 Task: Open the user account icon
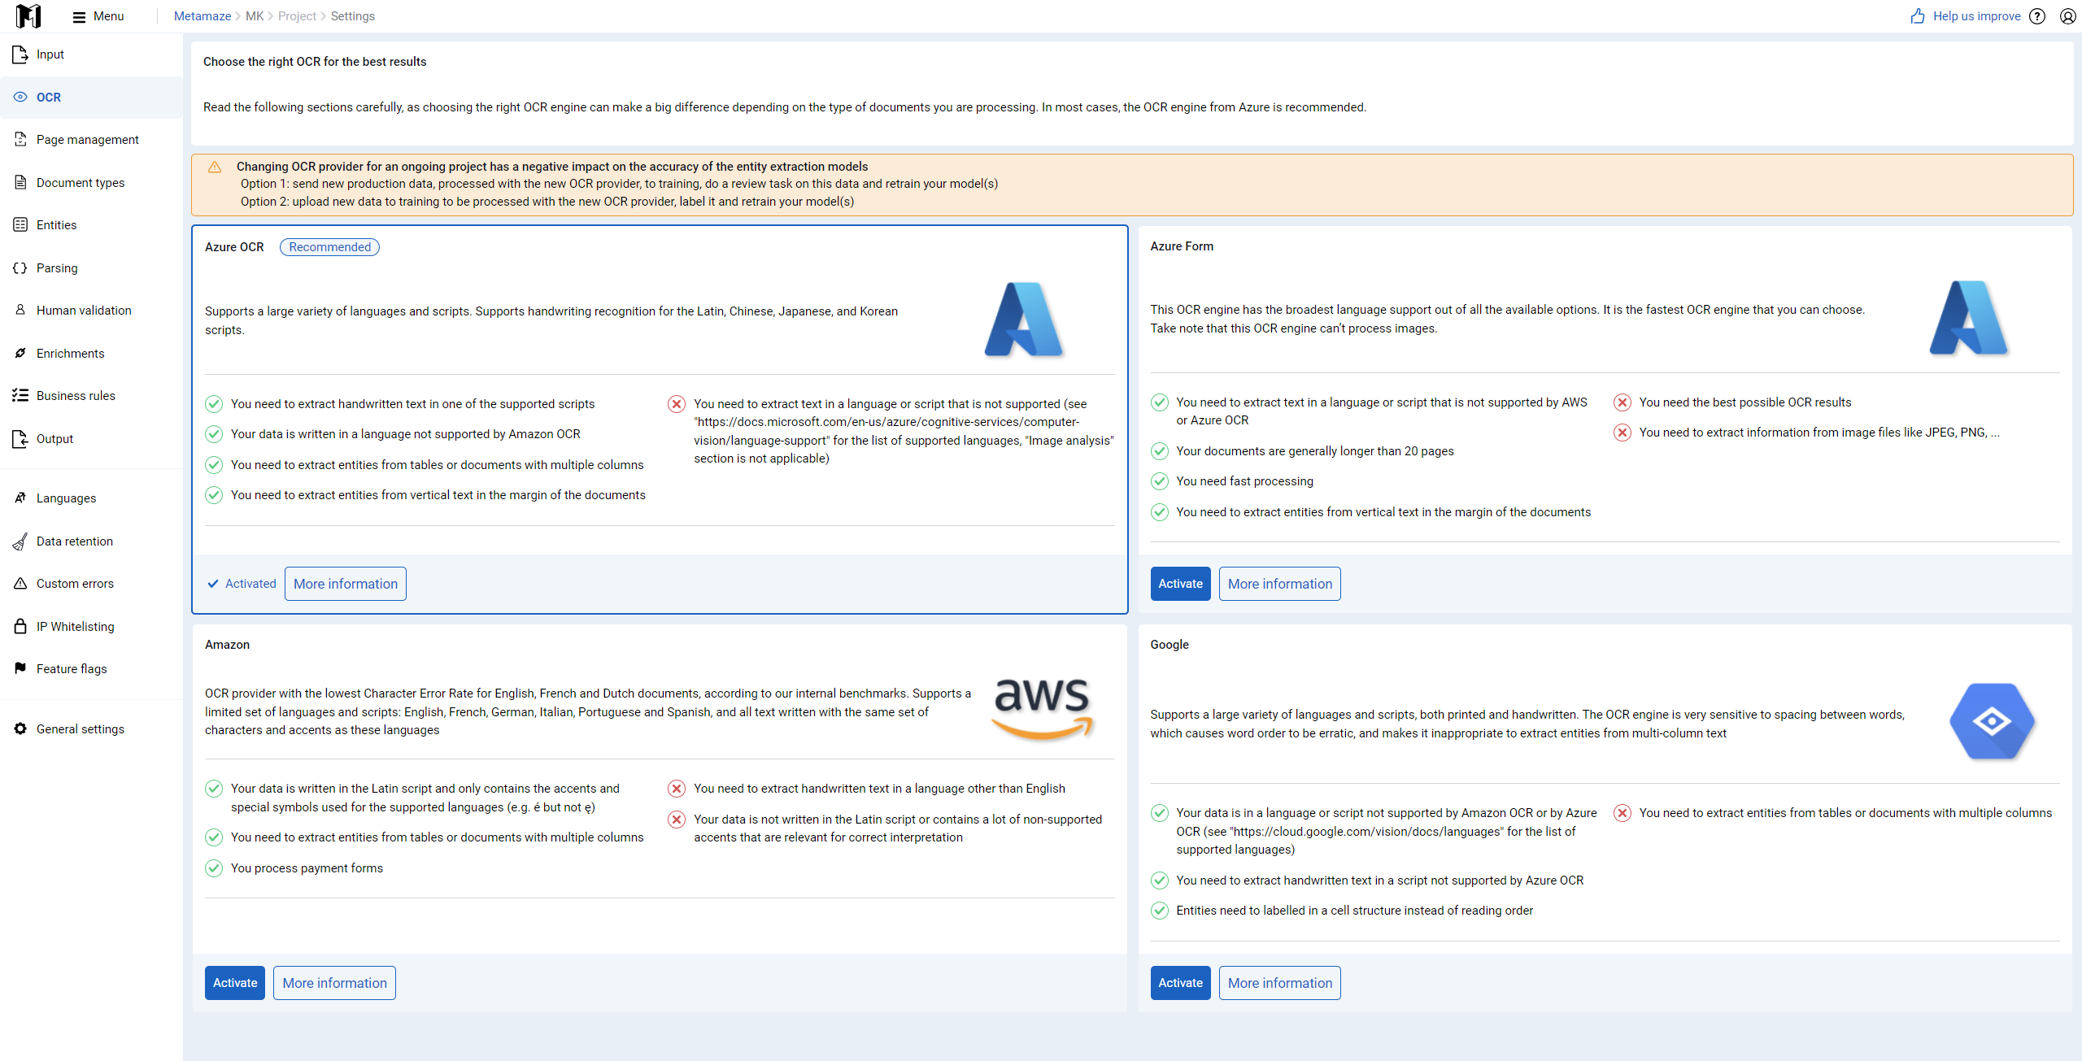[2068, 16]
